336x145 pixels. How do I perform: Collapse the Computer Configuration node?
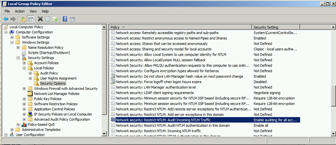point(6,32)
